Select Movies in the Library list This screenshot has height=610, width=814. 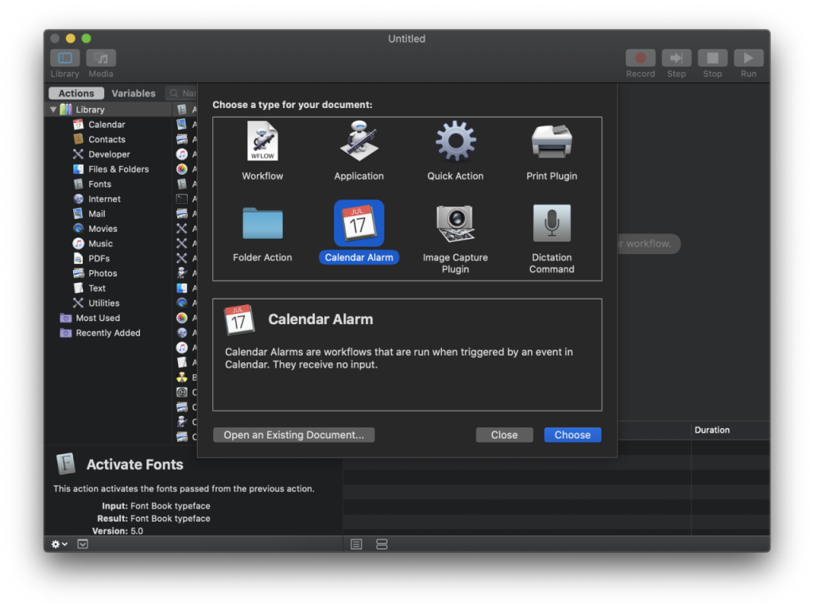tap(103, 229)
